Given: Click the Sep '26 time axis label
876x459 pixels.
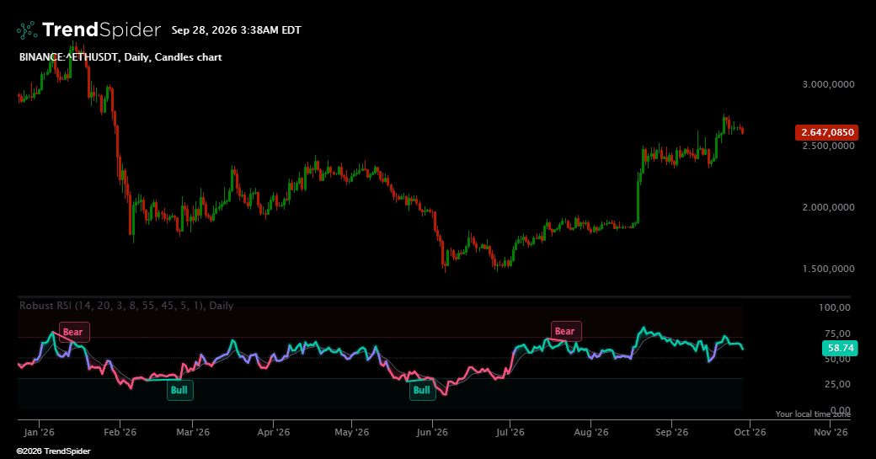Looking at the screenshot, I should (671, 432).
